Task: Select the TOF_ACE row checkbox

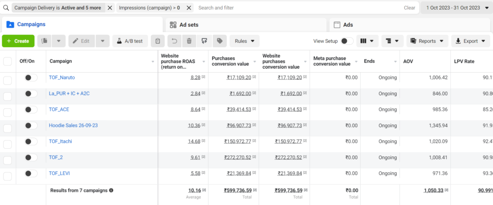Action: (x=7, y=113)
